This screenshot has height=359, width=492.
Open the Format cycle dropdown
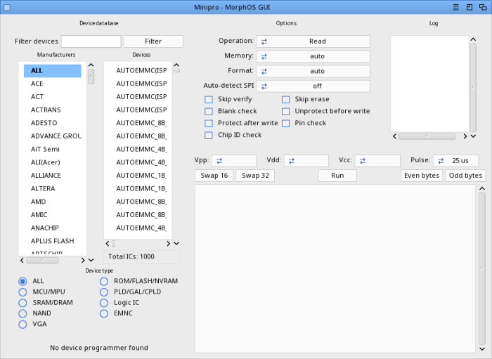pos(313,71)
